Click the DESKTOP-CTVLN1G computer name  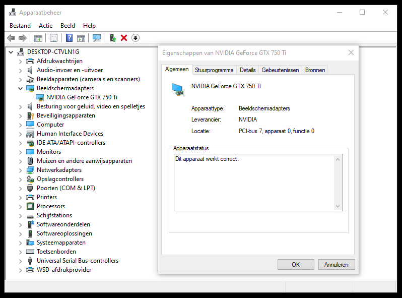click(53, 52)
